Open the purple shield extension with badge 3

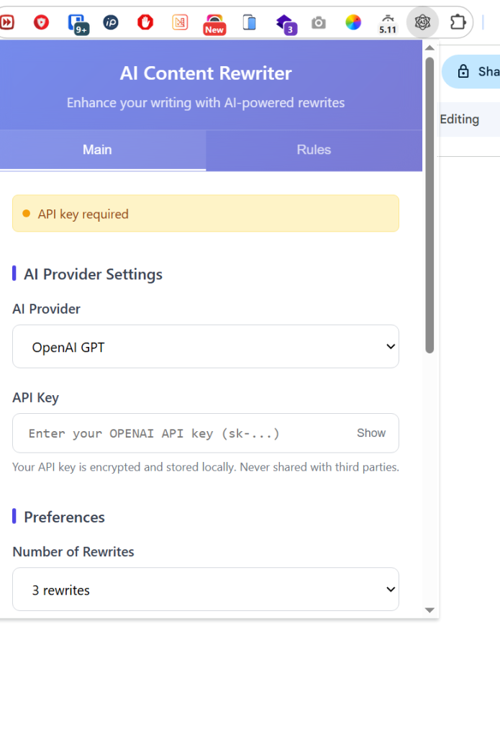tap(285, 22)
